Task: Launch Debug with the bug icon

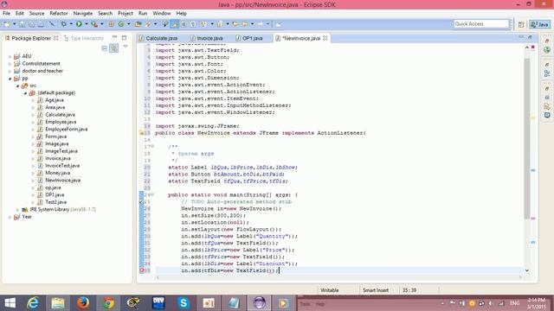Action: pos(63,24)
